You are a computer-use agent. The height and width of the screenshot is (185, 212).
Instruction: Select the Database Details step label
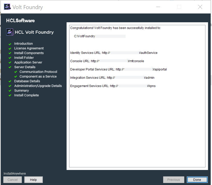point(27,81)
